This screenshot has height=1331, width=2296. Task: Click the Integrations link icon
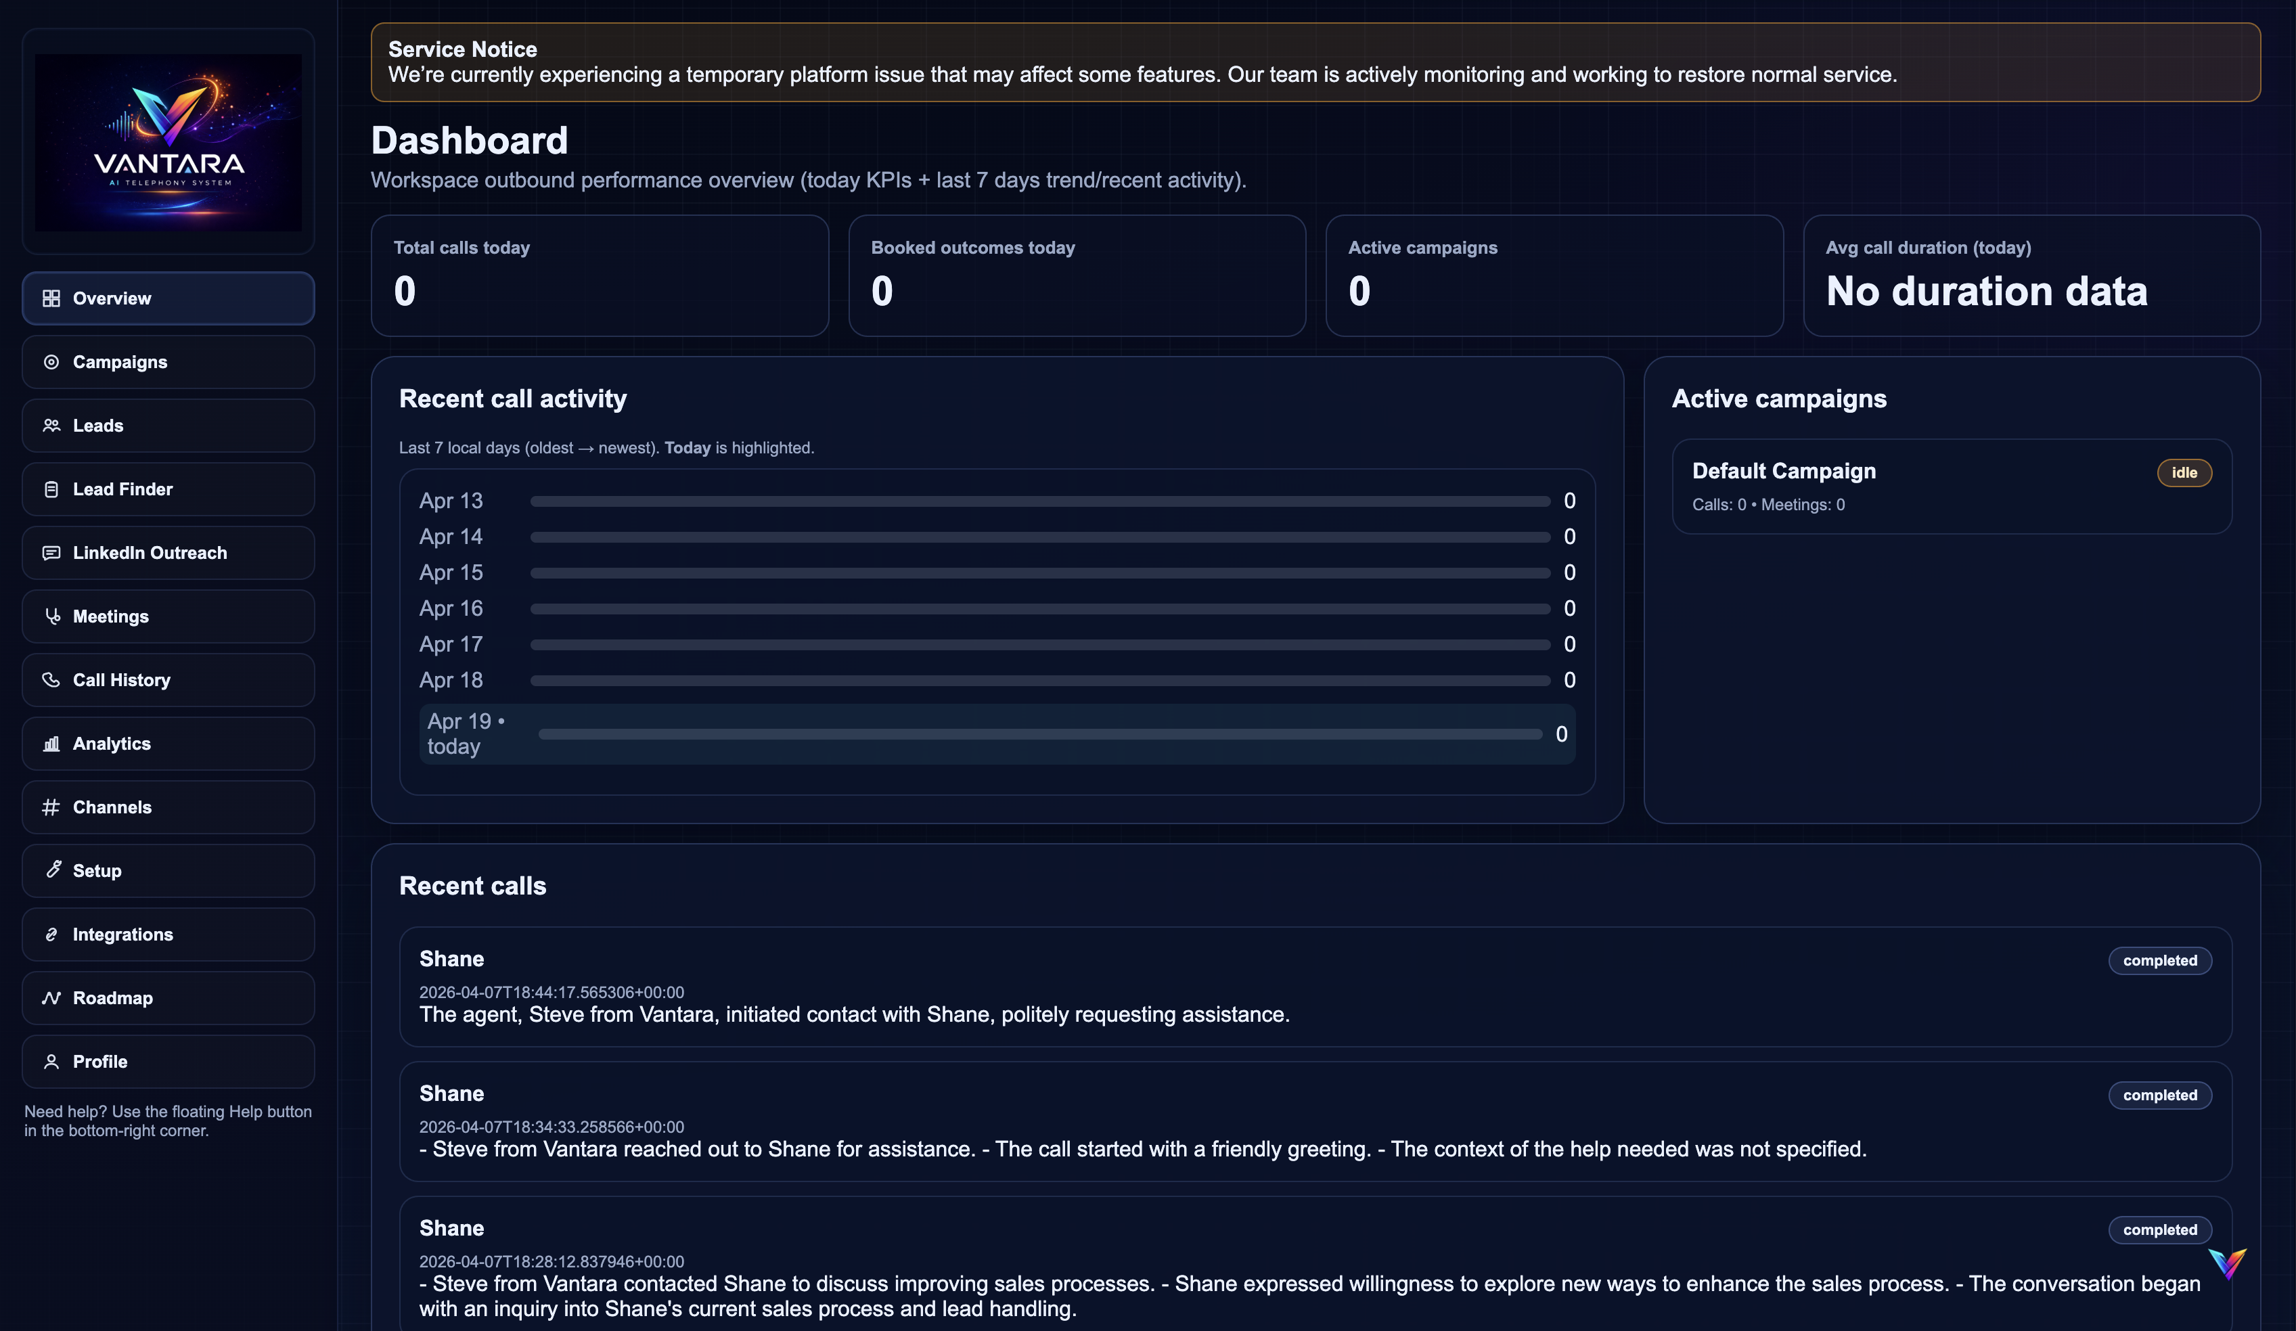click(51, 934)
